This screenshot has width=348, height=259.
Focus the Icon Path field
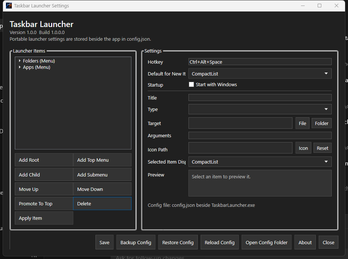click(240, 148)
